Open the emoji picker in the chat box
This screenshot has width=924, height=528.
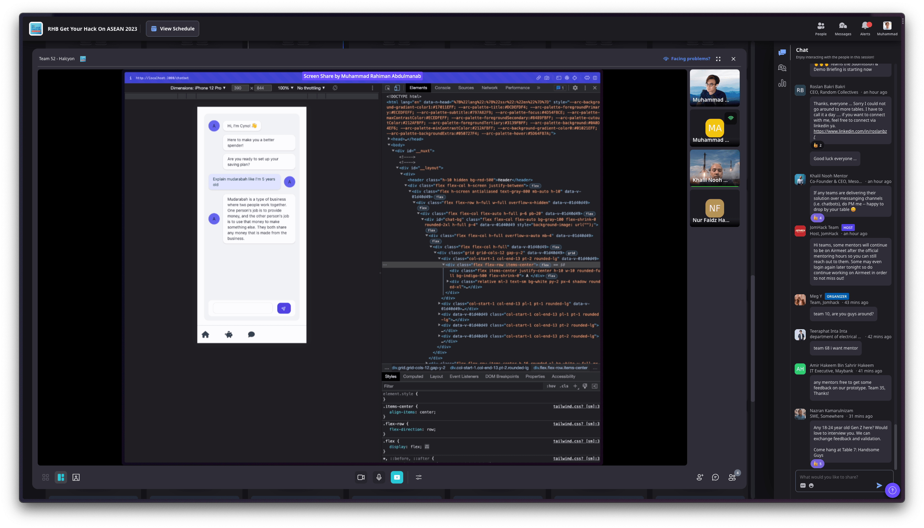pyautogui.click(x=811, y=485)
